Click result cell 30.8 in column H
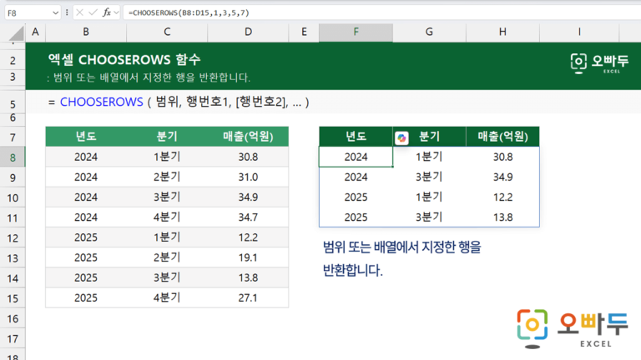 (x=502, y=157)
